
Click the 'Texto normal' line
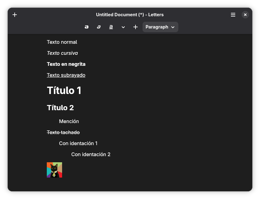[x=62, y=42]
